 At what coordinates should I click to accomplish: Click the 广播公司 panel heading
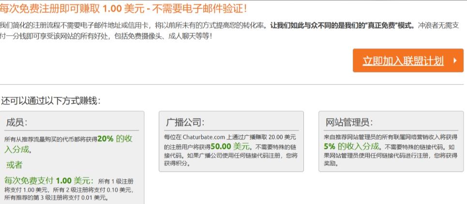point(185,122)
